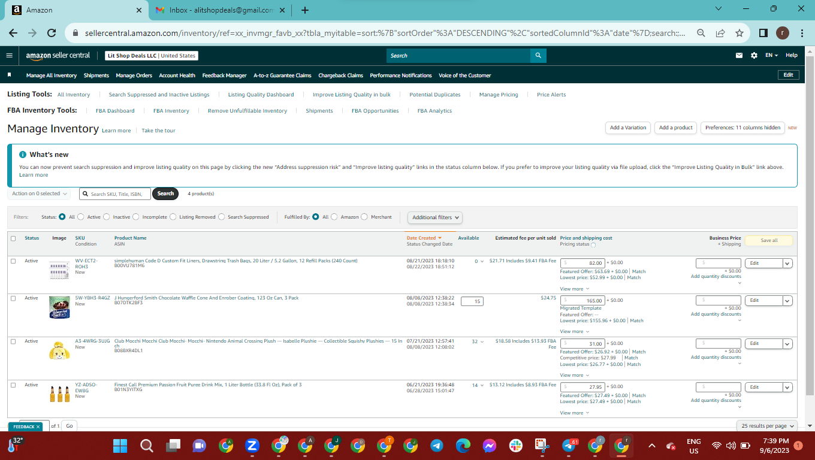Open the Shipments menu item in top bar
The image size is (815, 460).
pos(96,75)
